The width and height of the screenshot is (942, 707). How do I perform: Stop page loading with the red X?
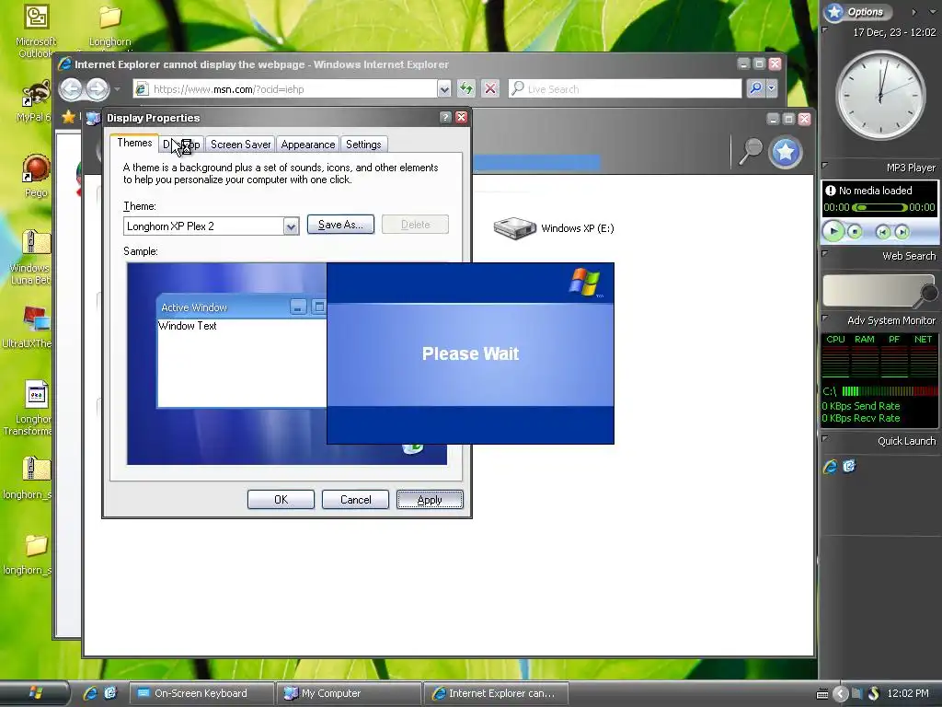(x=490, y=89)
